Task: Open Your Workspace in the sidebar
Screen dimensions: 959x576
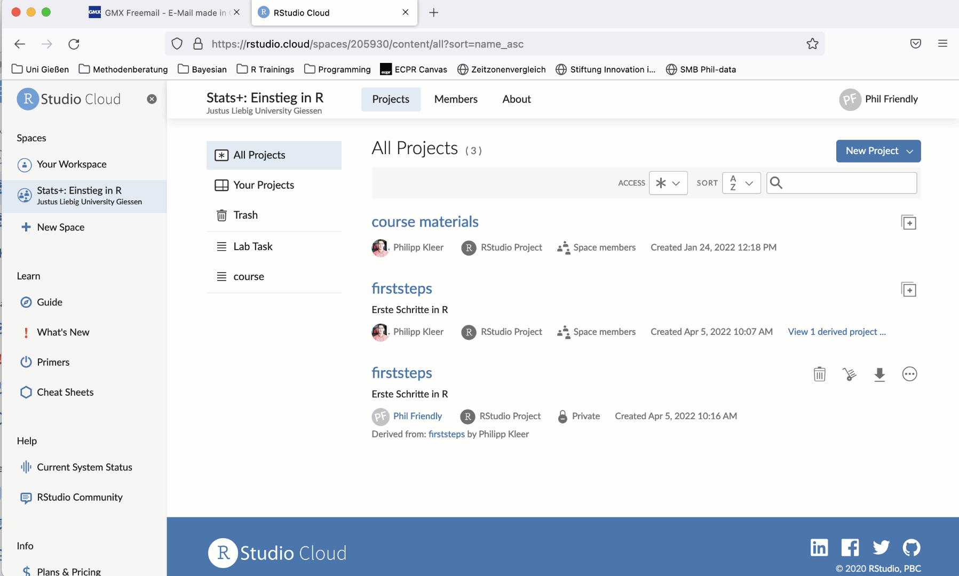Action: (72, 164)
